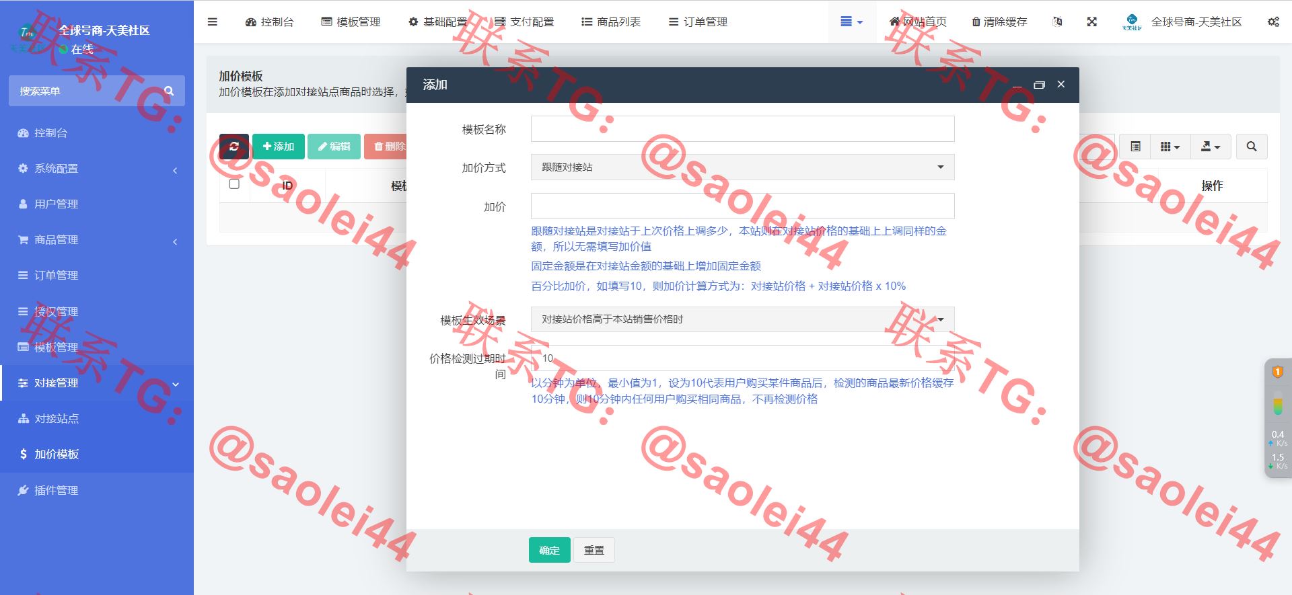Open 商品列表 in top navigation
Screen dimensions: 1292x595
[611, 22]
